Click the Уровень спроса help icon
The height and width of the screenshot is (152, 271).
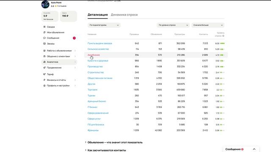click(223, 36)
